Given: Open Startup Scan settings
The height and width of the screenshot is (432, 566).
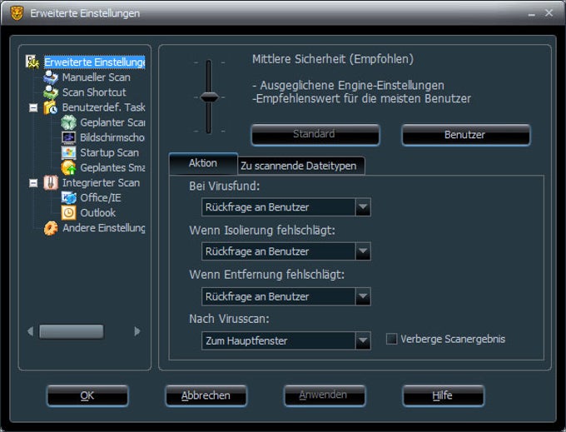Looking at the screenshot, I should [109, 152].
